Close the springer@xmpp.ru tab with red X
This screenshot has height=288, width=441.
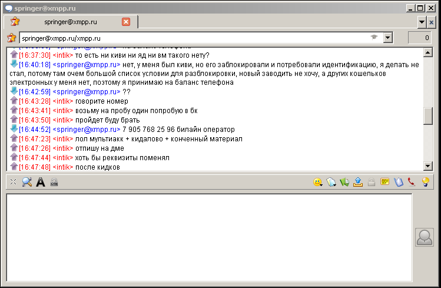coord(126,22)
